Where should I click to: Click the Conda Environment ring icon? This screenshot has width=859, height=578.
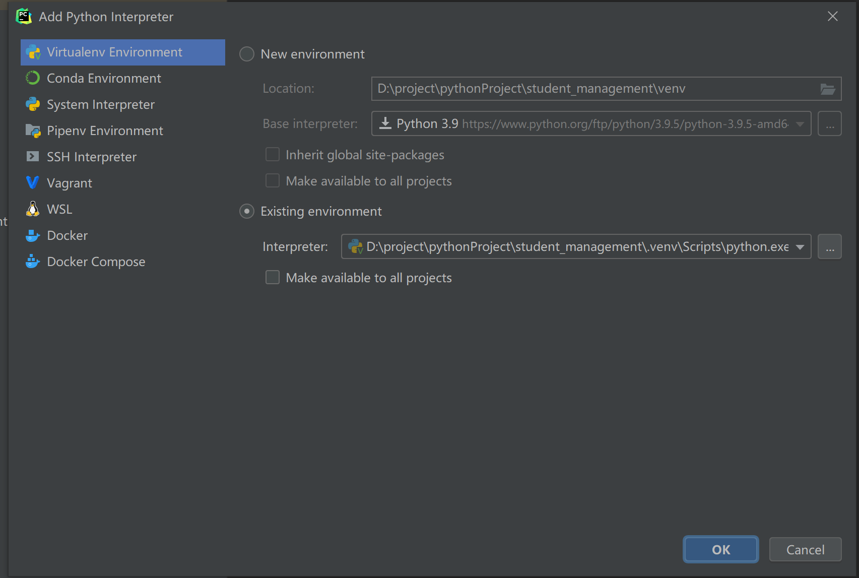coord(33,78)
